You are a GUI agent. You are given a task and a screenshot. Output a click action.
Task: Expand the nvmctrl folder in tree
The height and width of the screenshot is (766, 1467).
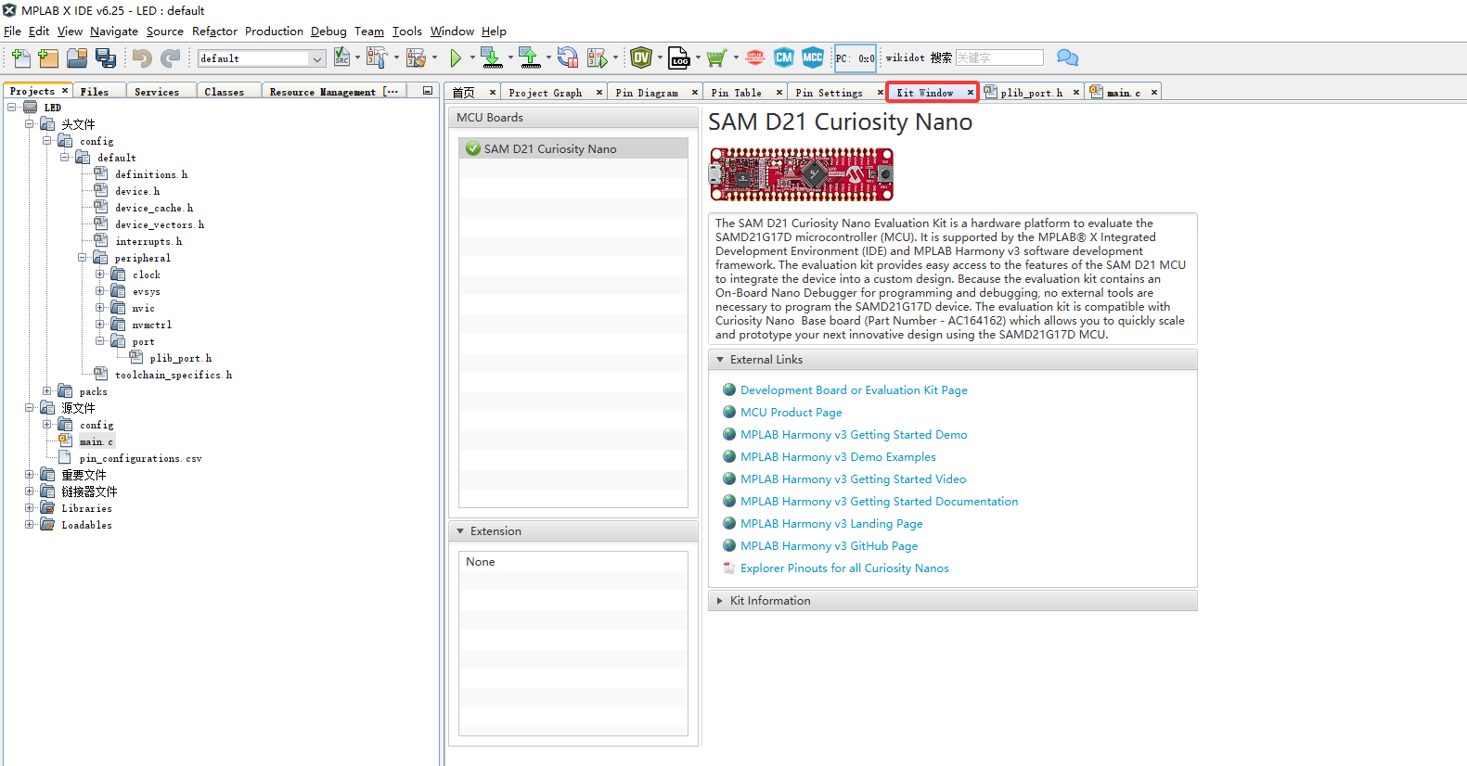point(100,325)
